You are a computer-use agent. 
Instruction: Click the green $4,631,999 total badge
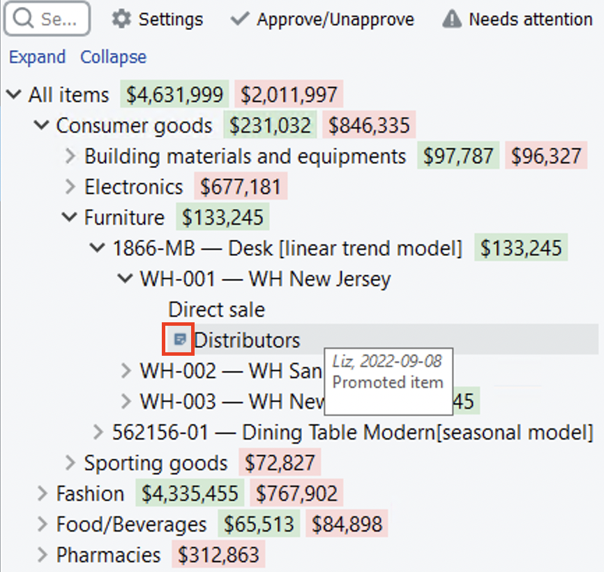tap(174, 95)
